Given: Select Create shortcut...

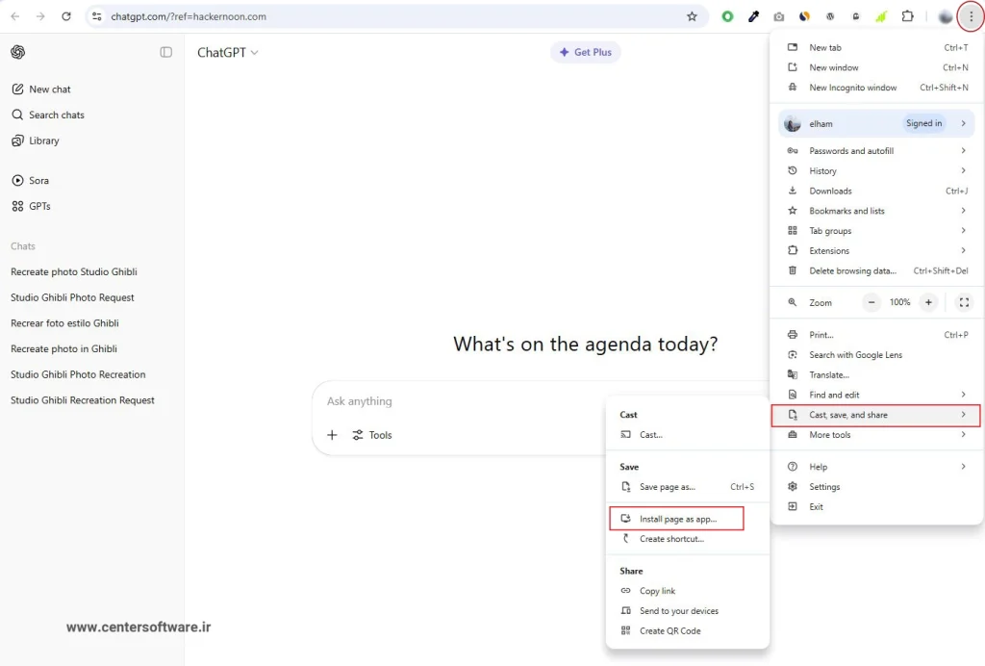Looking at the screenshot, I should pos(687,539).
